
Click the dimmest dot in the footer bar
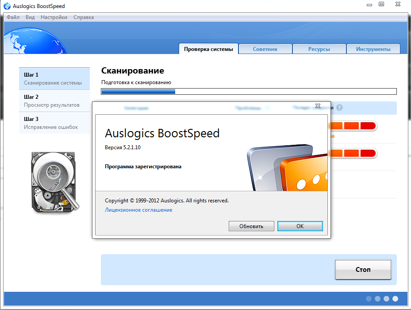click(369, 298)
